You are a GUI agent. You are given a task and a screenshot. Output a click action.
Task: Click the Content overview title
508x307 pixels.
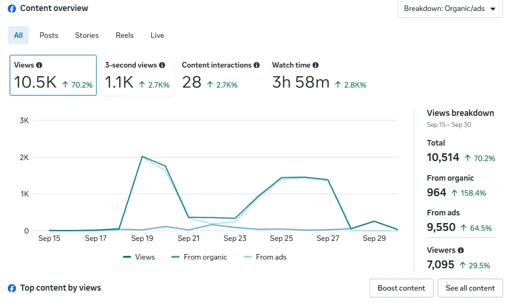[54, 8]
